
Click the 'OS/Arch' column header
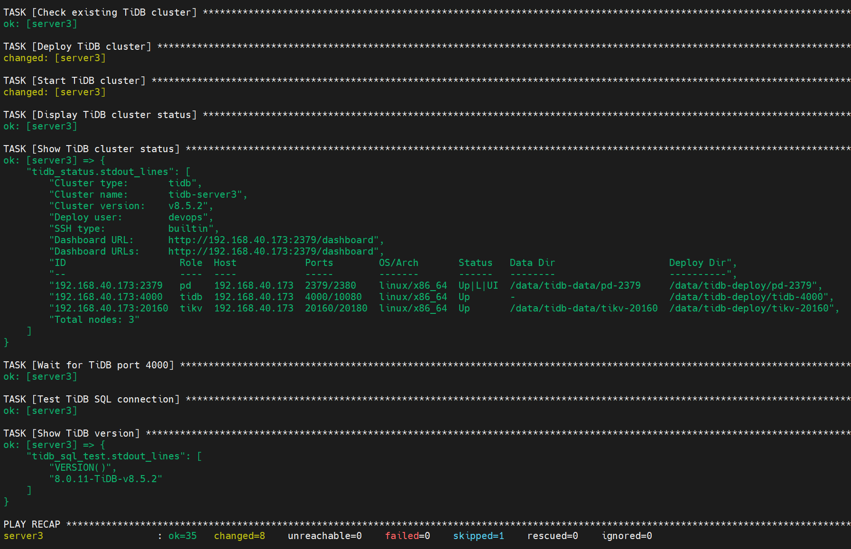tap(399, 263)
